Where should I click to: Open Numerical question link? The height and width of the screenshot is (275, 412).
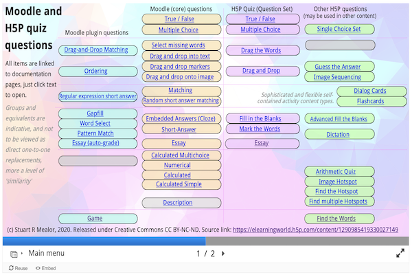coord(177,165)
